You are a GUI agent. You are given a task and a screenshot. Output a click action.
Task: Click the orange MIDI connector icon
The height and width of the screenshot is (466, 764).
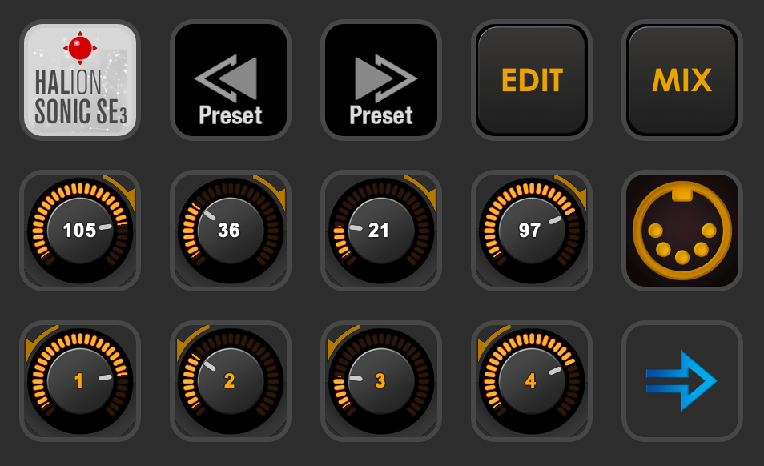682,231
